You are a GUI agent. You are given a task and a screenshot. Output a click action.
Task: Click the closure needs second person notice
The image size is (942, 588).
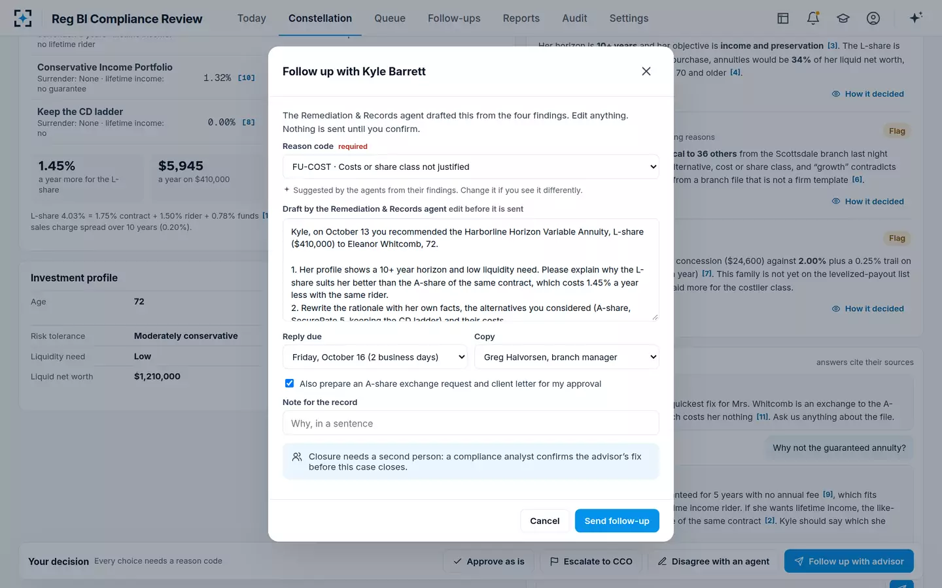click(471, 461)
